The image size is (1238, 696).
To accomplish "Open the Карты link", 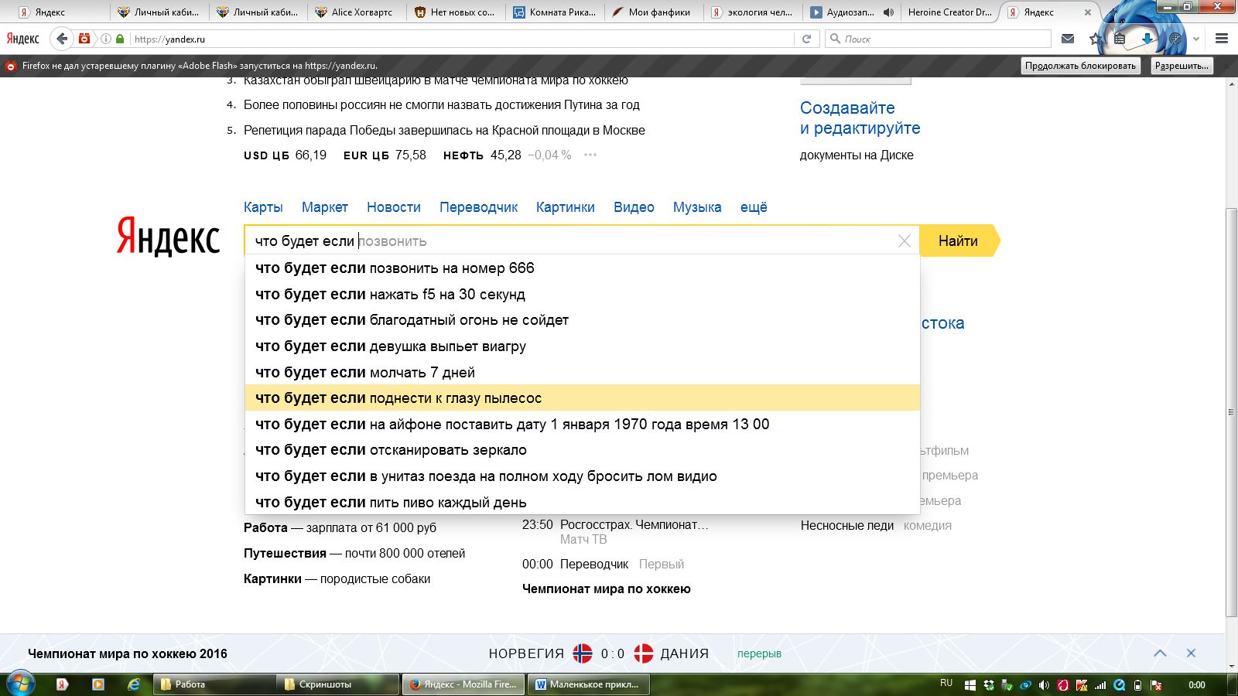I will (x=263, y=207).
